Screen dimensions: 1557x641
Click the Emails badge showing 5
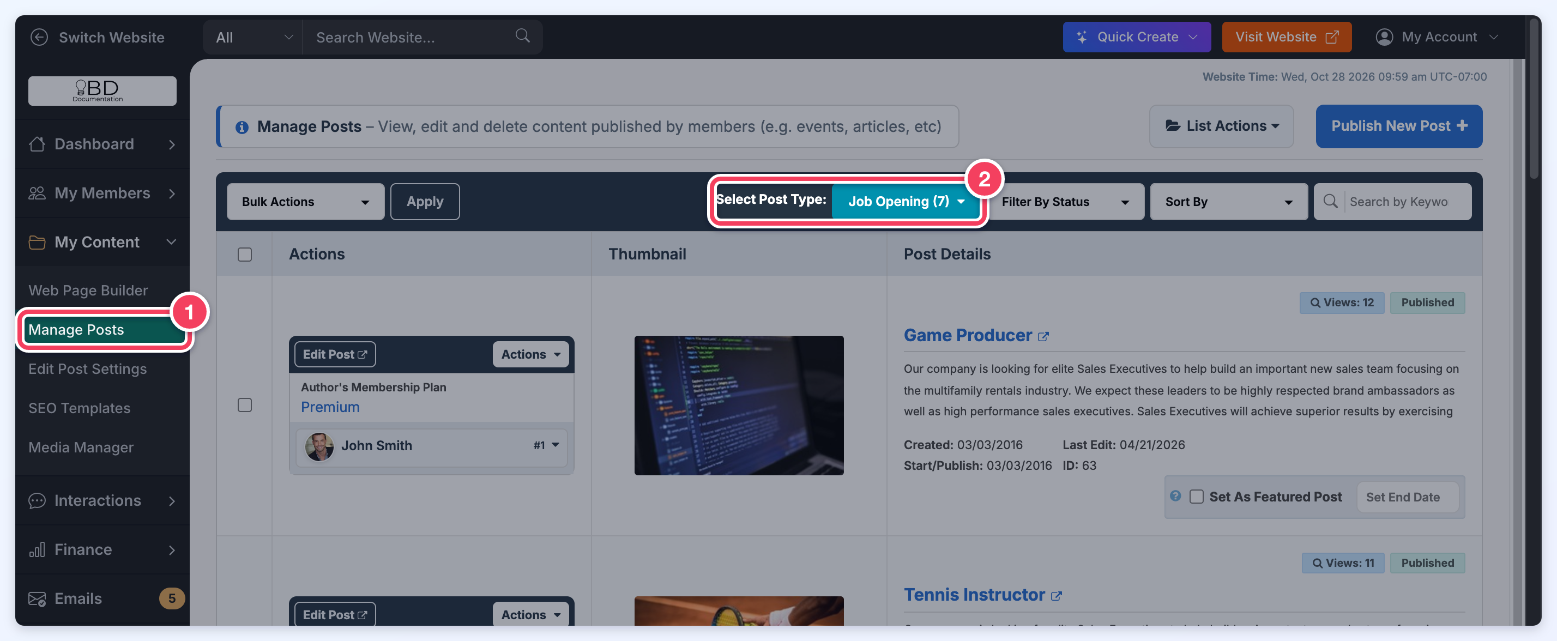[x=172, y=598]
